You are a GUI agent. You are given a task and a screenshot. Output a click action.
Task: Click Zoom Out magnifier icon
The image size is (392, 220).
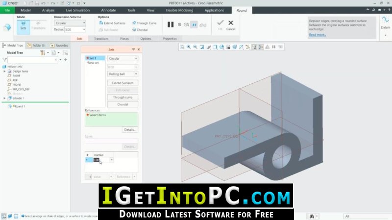click(195, 47)
